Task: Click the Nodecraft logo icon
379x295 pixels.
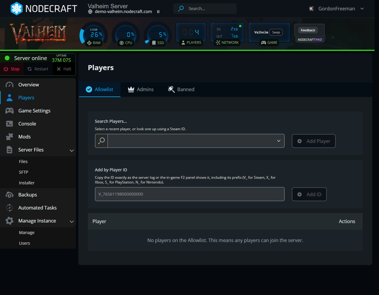Action: pos(16,8)
